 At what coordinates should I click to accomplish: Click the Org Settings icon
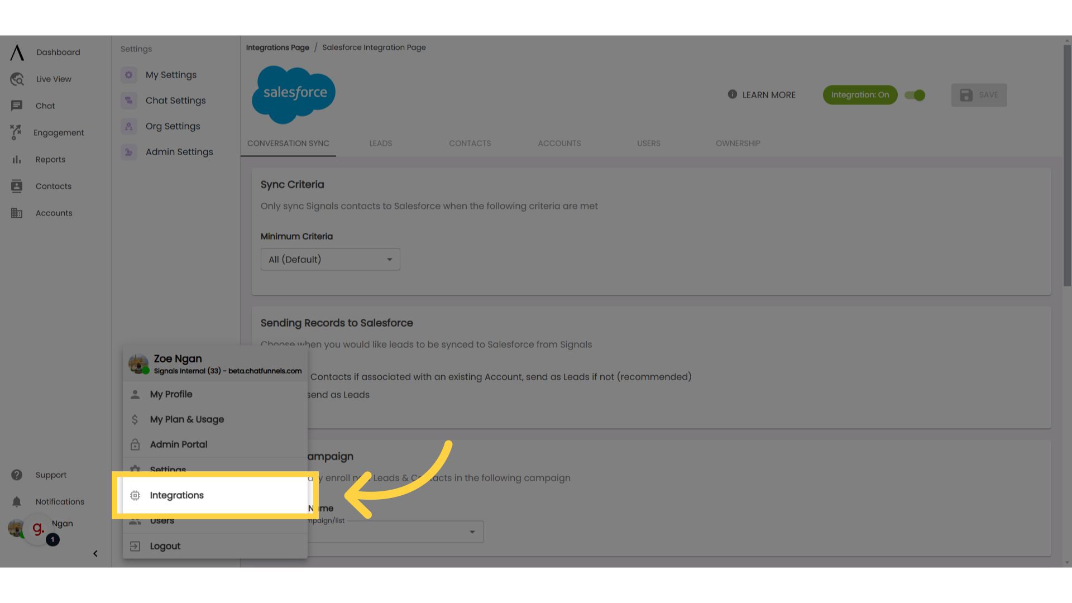129,126
